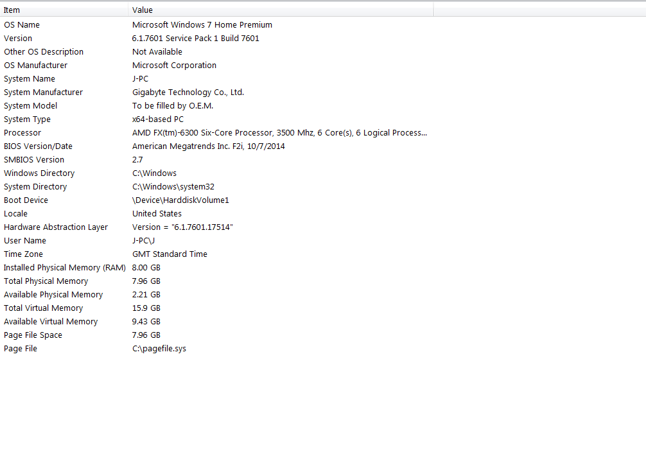Select the System Model row label
This screenshot has width=646, height=456.
(x=30, y=106)
